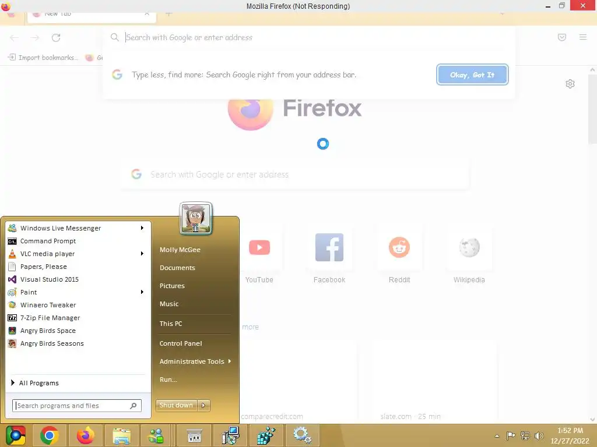The width and height of the screenshot is (597, 447).
Task: Click the user account avatar picture
Action: click(196, 218)
